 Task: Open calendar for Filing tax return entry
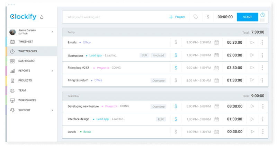pyautogui.click(x=217, y=80)
